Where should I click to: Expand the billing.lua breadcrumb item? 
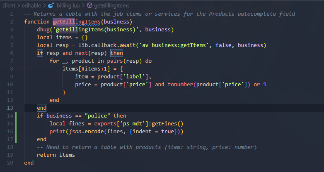point(69,6)
